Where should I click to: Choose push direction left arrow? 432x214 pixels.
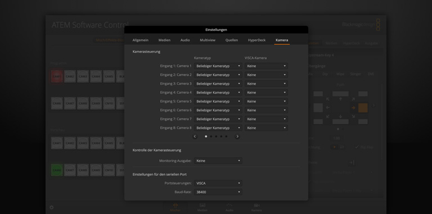pos(327,107)
